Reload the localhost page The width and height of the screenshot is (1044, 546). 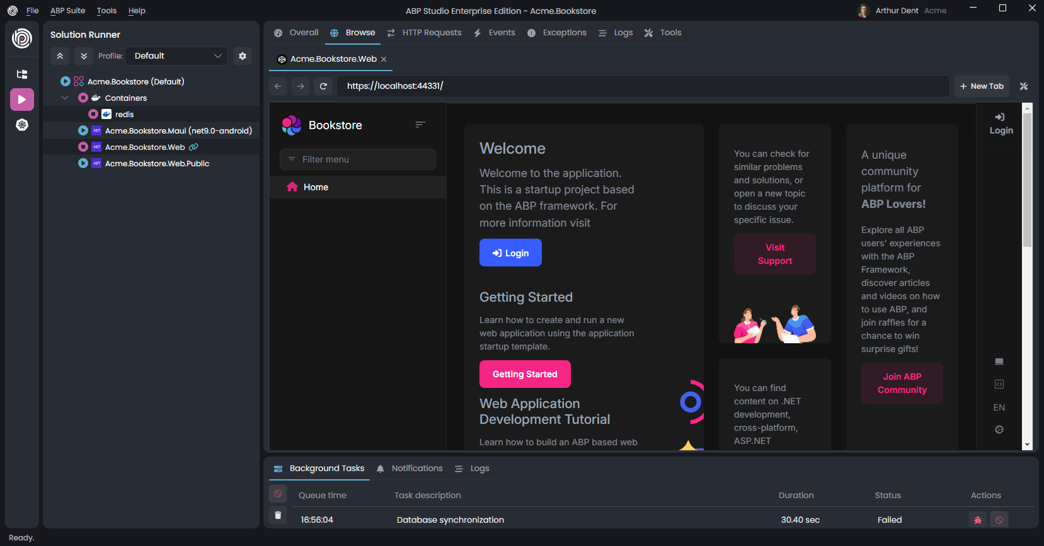tap(323, 86)
